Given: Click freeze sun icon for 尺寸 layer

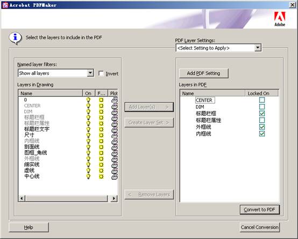Looking at the screenshot, I should tap(101, 135).
